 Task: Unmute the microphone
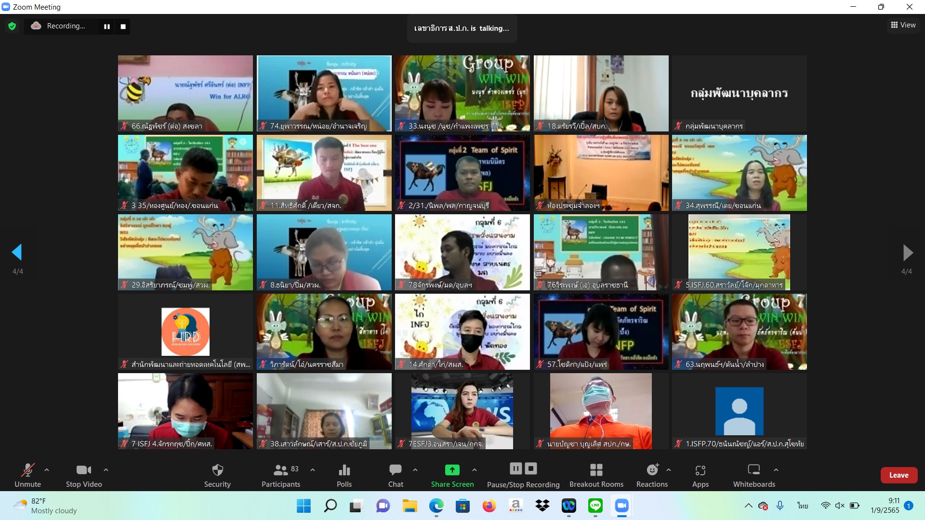click(27, 475)
